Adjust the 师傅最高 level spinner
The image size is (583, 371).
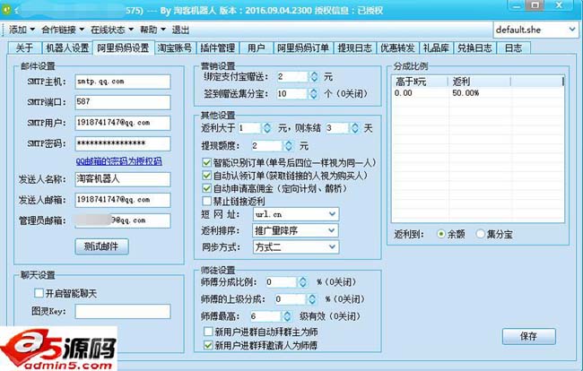(287, 316)
